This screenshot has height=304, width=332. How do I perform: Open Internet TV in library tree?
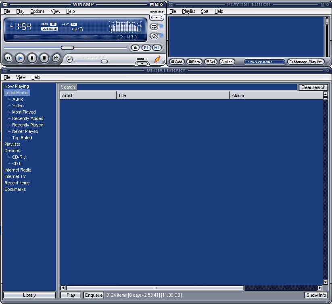(15, 176)
